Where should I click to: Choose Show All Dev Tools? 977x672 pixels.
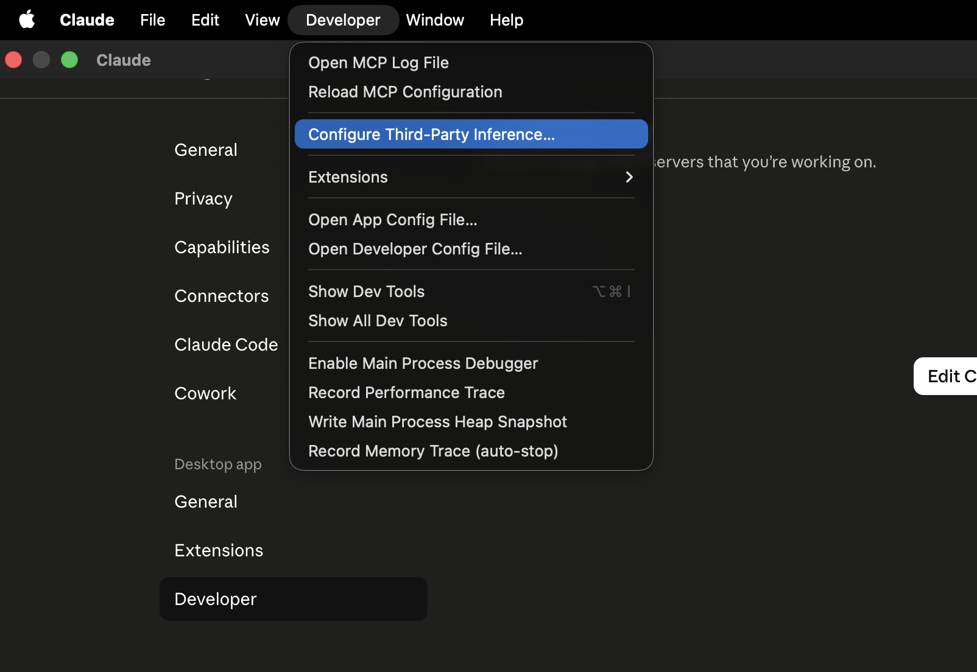471,321
